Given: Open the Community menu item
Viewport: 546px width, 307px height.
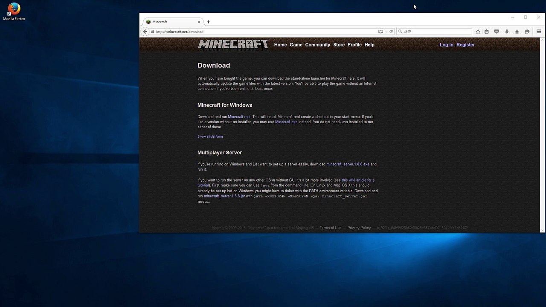Looking at the screenshot, I should pos(317,45).
